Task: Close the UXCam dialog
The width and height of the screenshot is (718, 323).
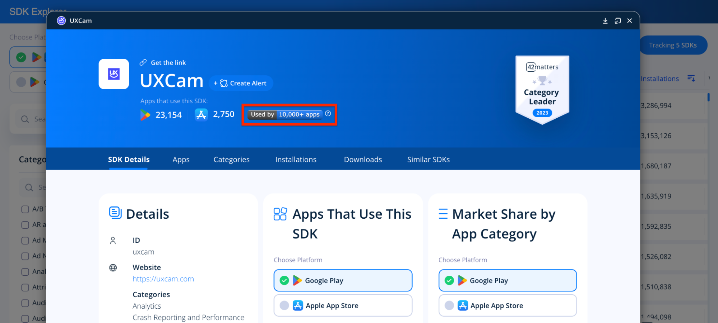Action: coord(630,21)
